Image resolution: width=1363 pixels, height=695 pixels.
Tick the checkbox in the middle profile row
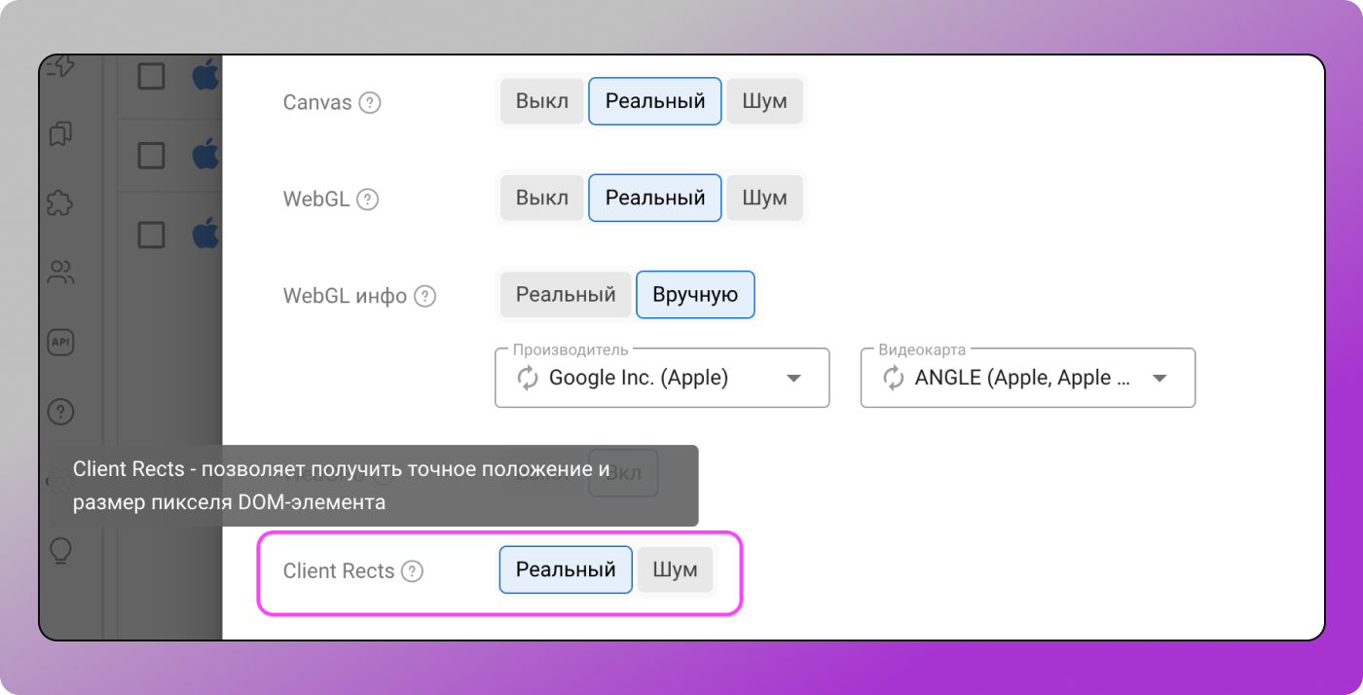coord(151,155)
